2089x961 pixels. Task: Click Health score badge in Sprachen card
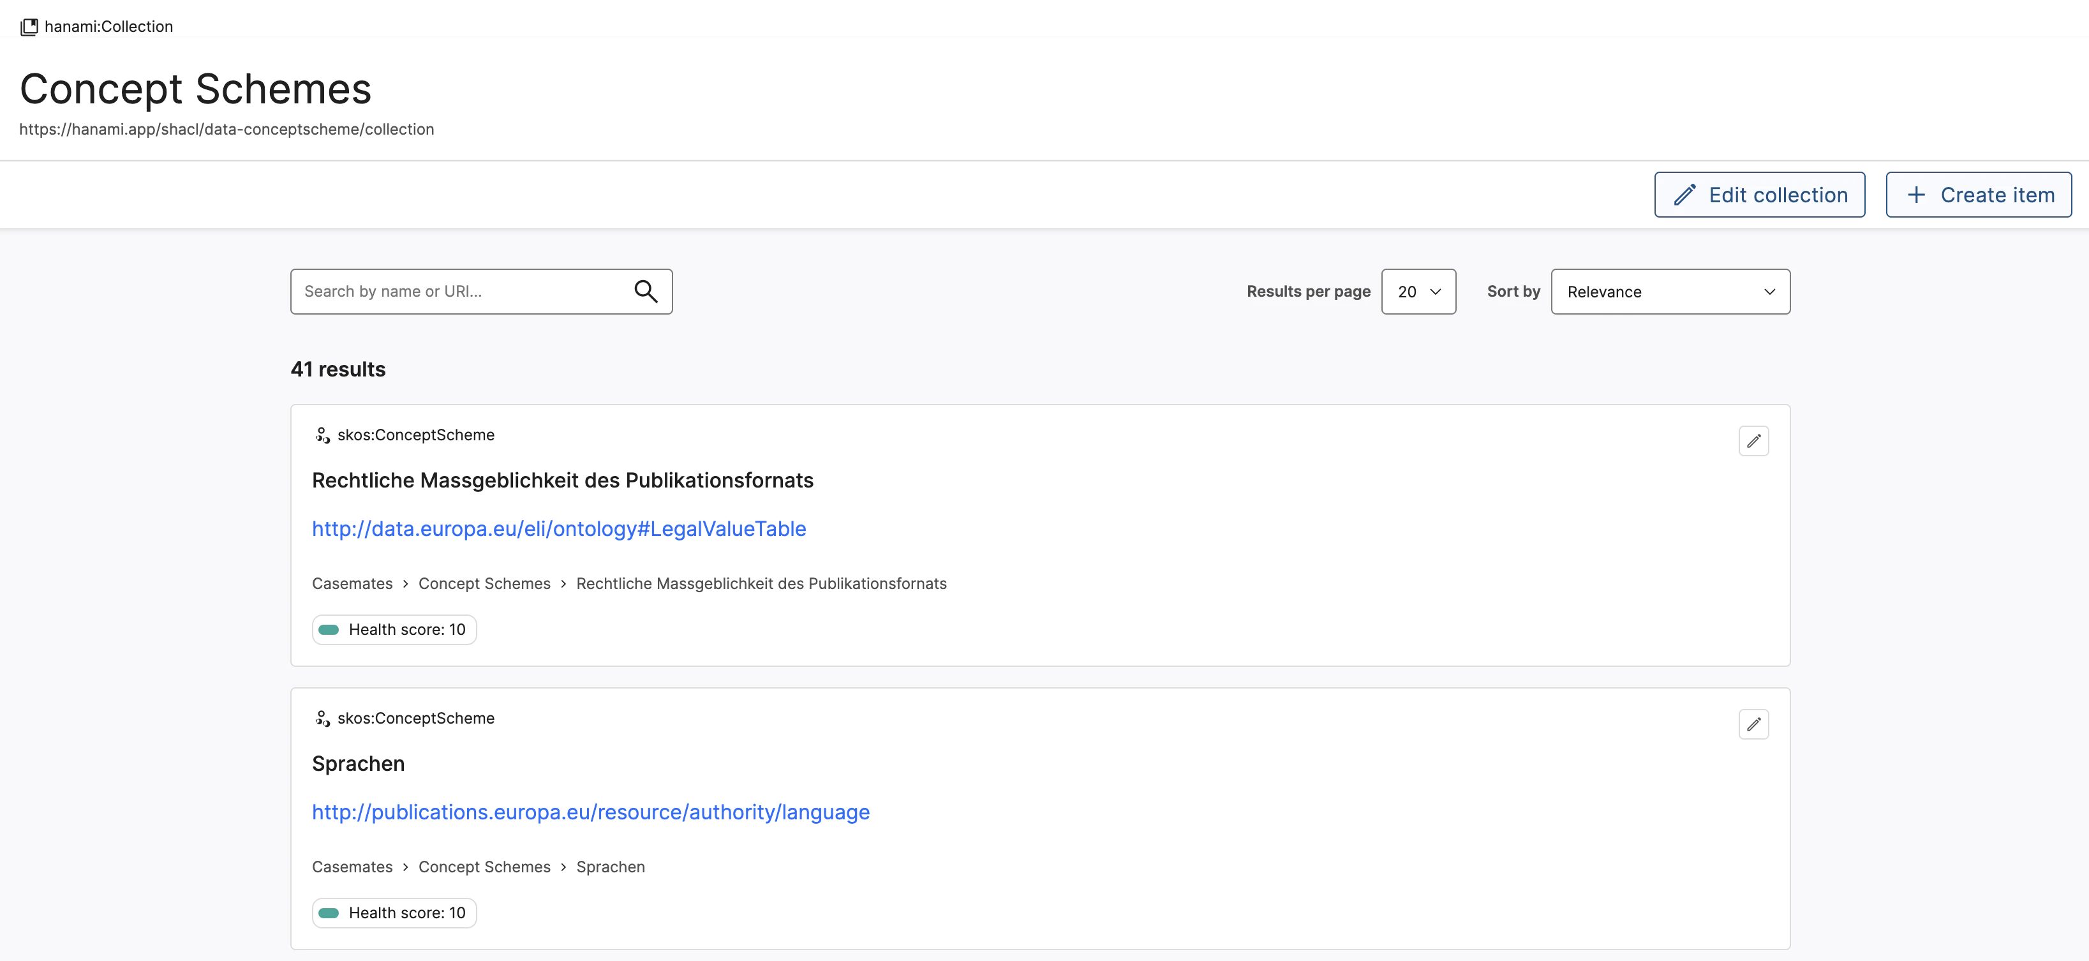[x=394, y=913]
